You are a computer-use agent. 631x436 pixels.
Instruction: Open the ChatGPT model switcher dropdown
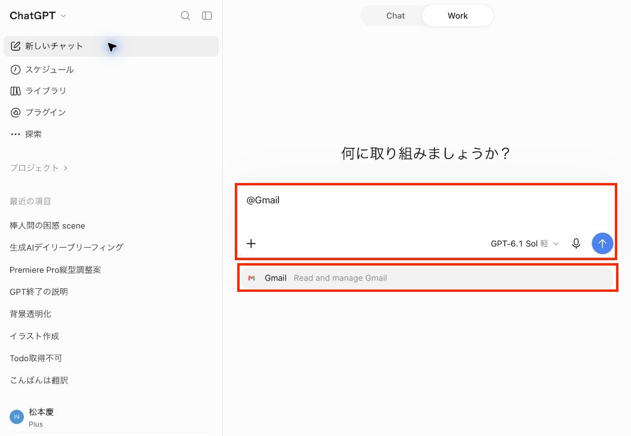pyautogui.click(x=38, y=16)
